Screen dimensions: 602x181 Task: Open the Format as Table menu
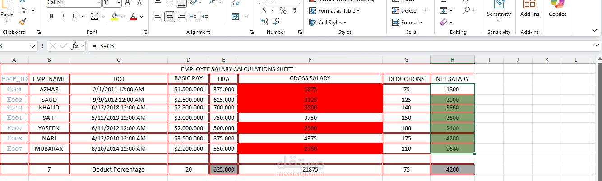click(x=334, y=10)
